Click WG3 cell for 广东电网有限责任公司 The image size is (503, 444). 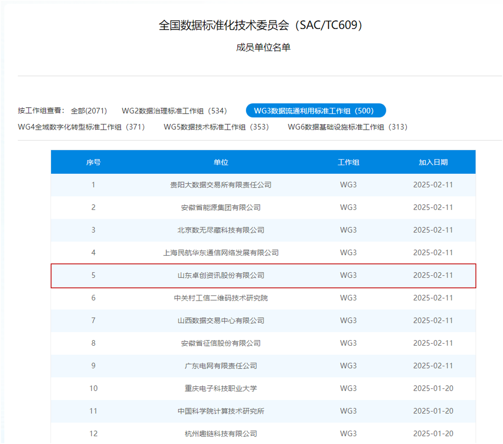pyautogui.click(x=349, y=365)
